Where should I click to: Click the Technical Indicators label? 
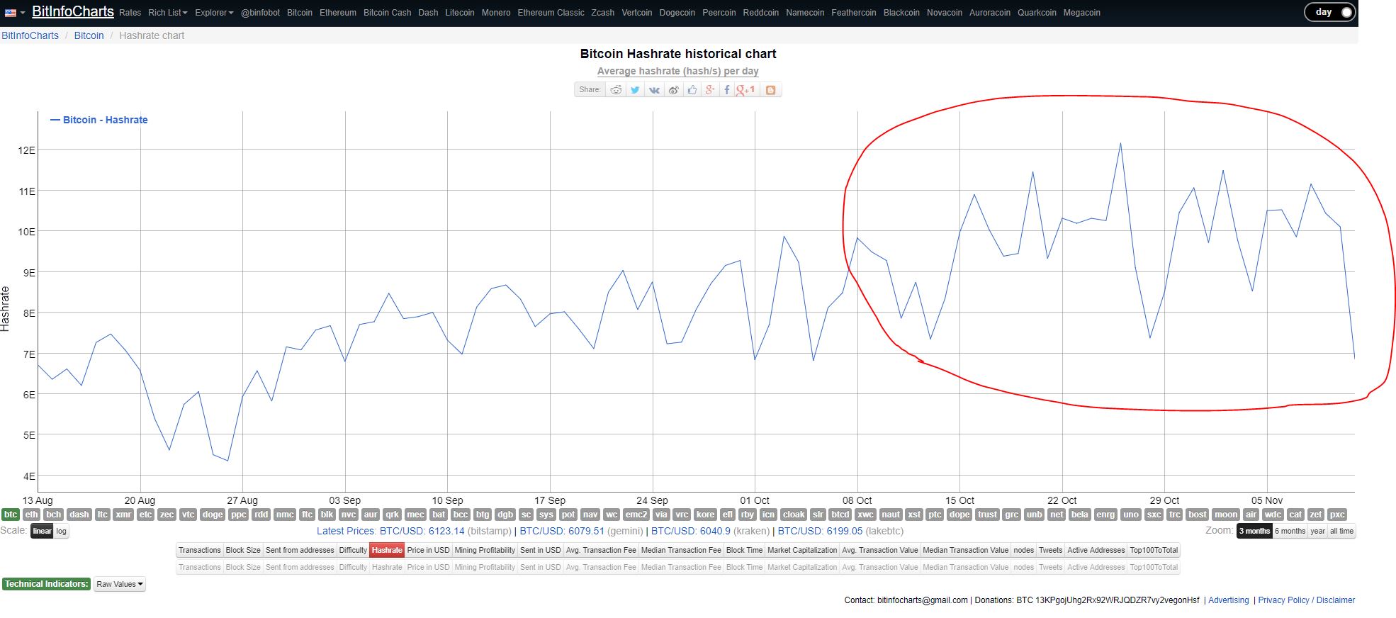coord(46,584)
